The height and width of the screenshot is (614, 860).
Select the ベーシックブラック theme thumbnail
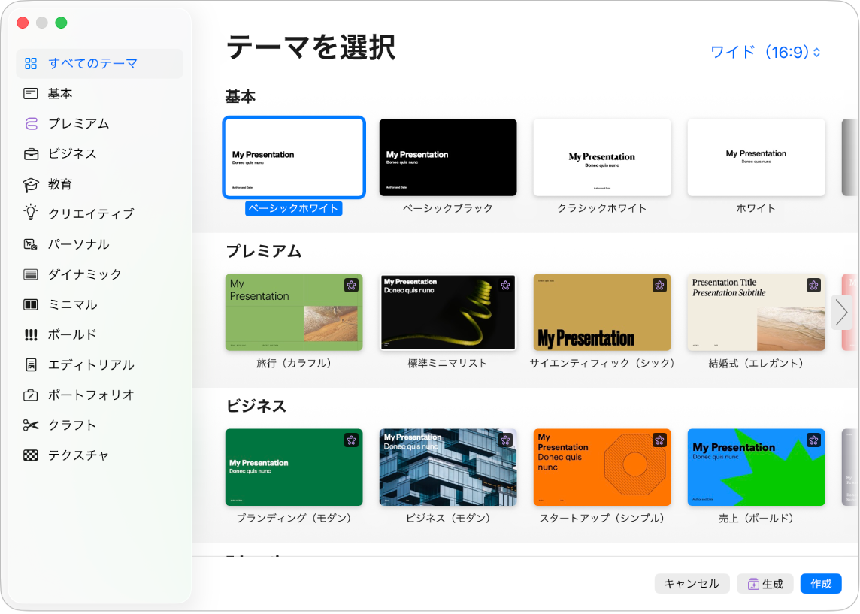tap(447, 157)
